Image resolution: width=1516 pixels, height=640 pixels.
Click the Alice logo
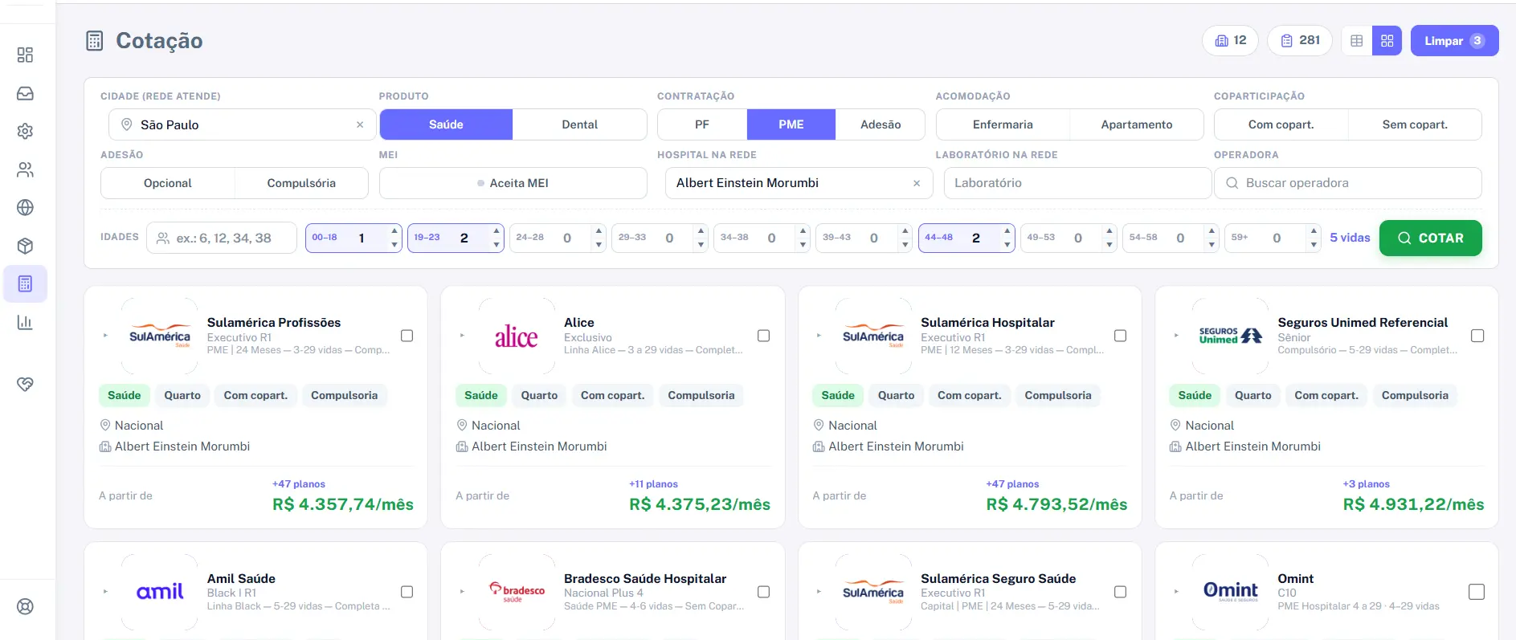(x=516, y=336)
